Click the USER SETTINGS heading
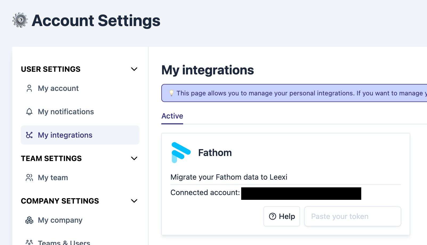The width and height of the screenshot is (427, 245). (51, 69)
